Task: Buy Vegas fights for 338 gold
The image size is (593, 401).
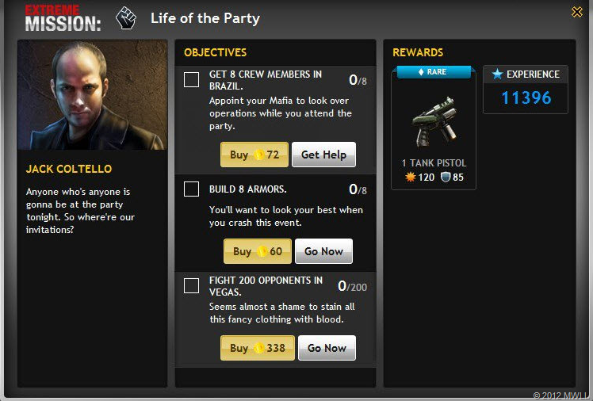Action: (x=258, y=348)
